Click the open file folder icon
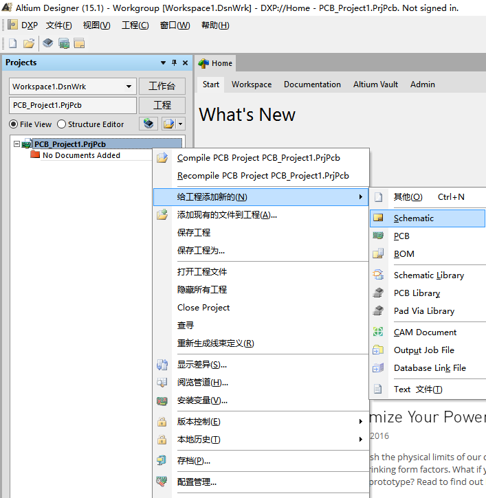The image size is (486, 498). [x=29, y=43]
